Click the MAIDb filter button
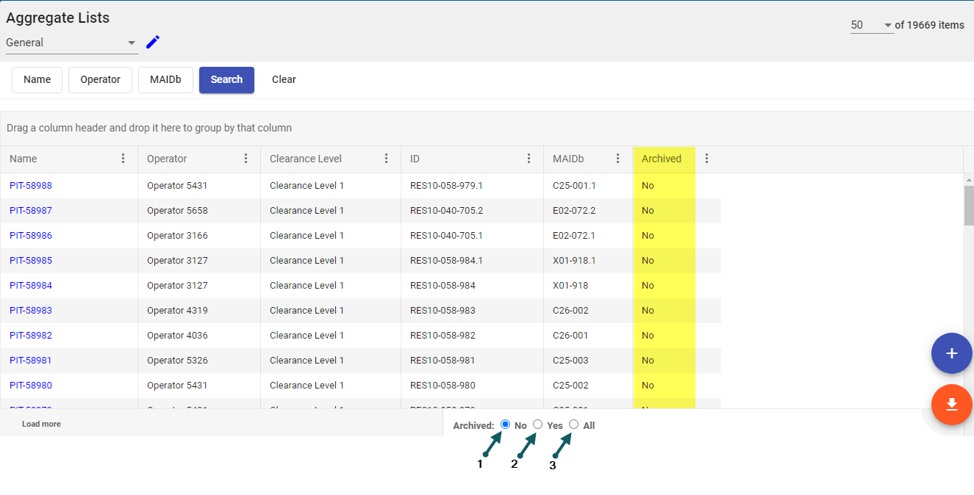The width and height of the screenshot is (974, 495). coord(165,80)
